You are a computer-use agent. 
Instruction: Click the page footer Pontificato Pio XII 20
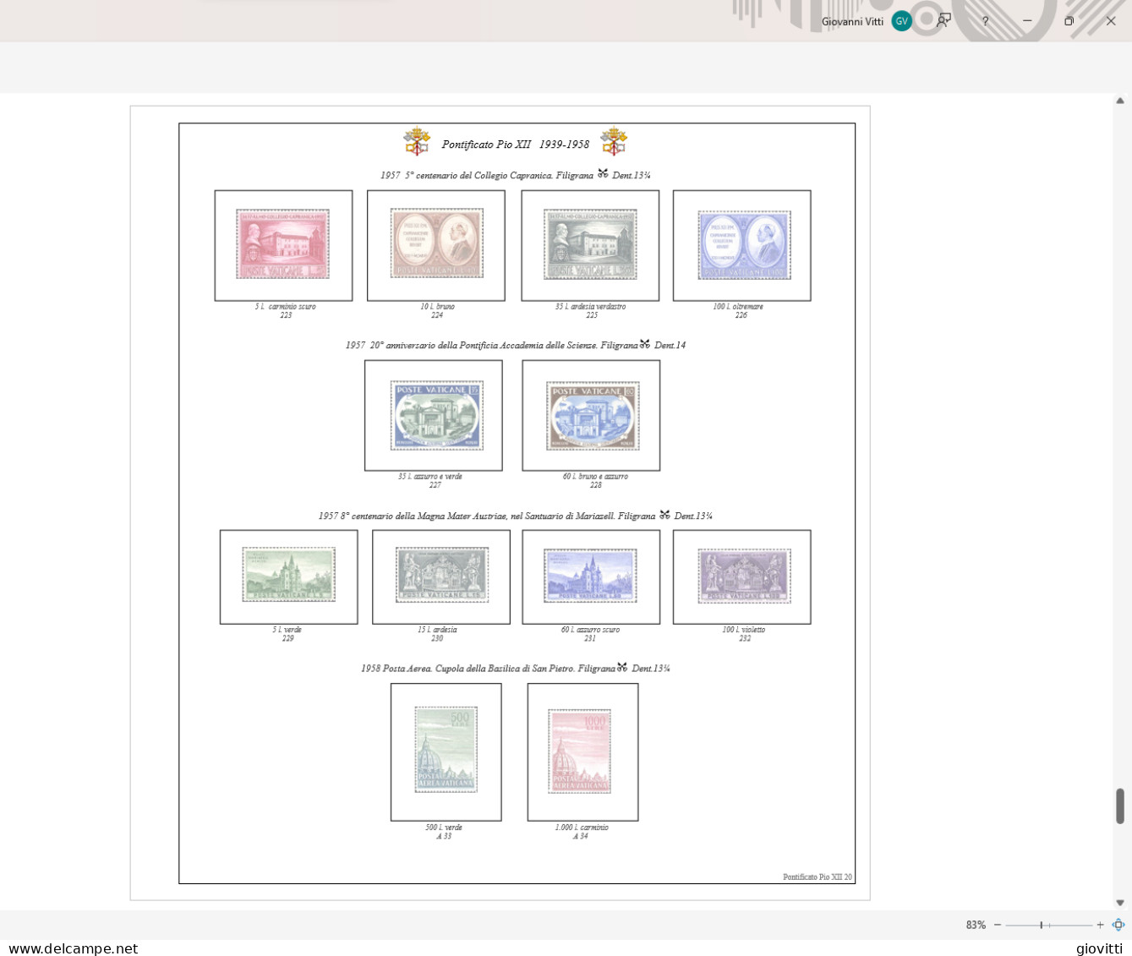pyautogui.click(x=818, y=877)
